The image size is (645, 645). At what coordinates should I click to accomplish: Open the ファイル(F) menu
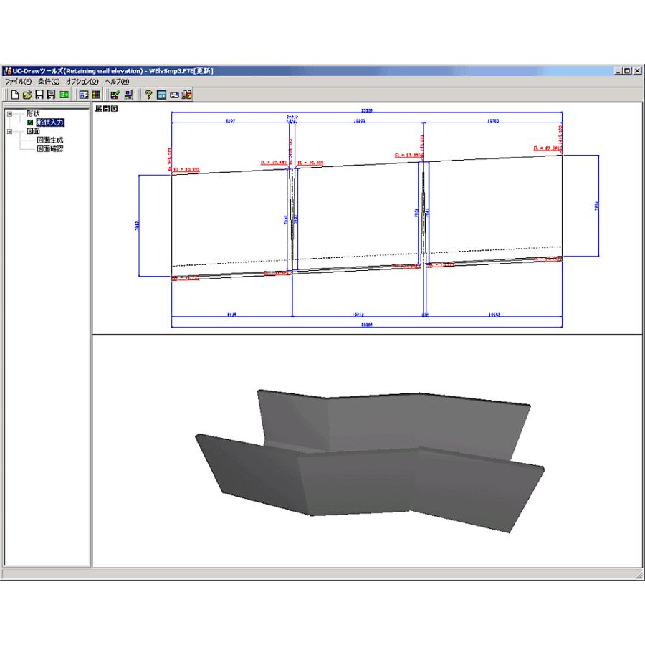(18, 82)
